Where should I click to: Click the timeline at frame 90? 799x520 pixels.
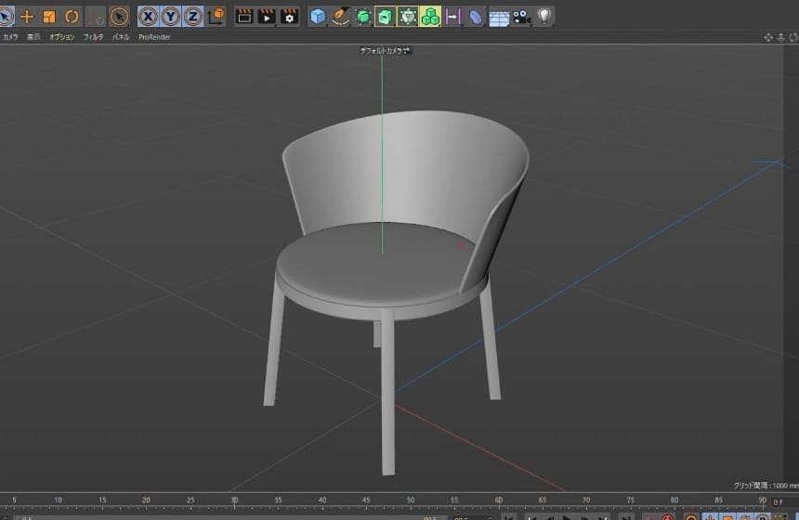pyautogui.click(x=763, y=500)
